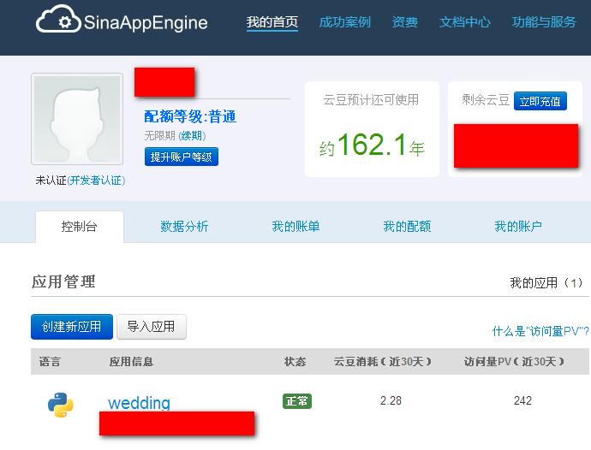Open the 开发者认证 link

[x=96, y=181]
